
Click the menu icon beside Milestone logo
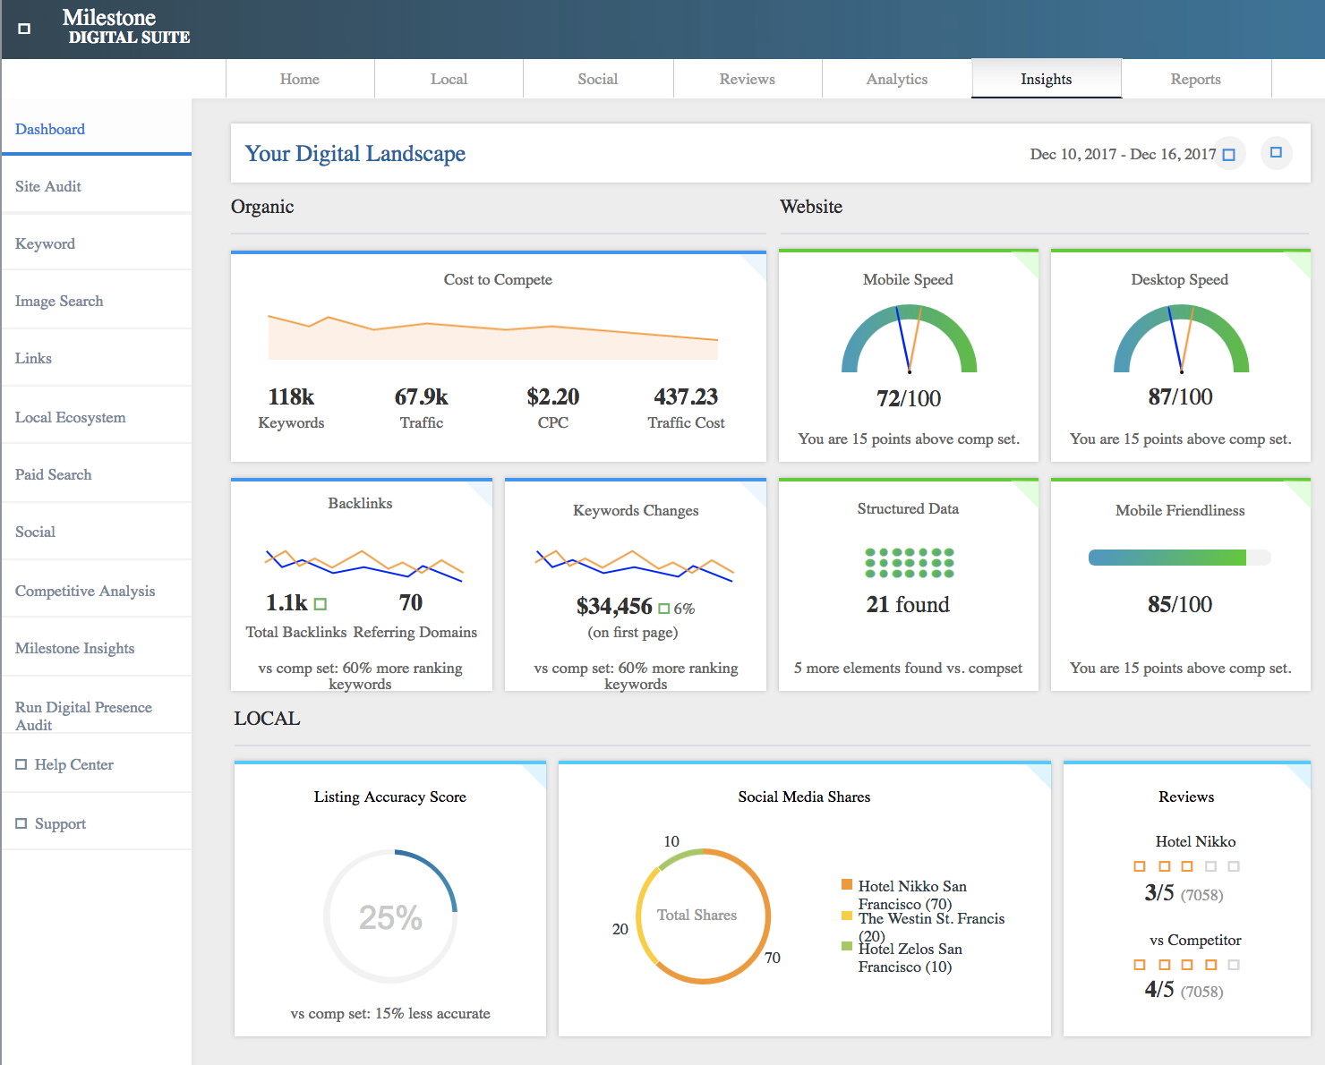point(24,29)
